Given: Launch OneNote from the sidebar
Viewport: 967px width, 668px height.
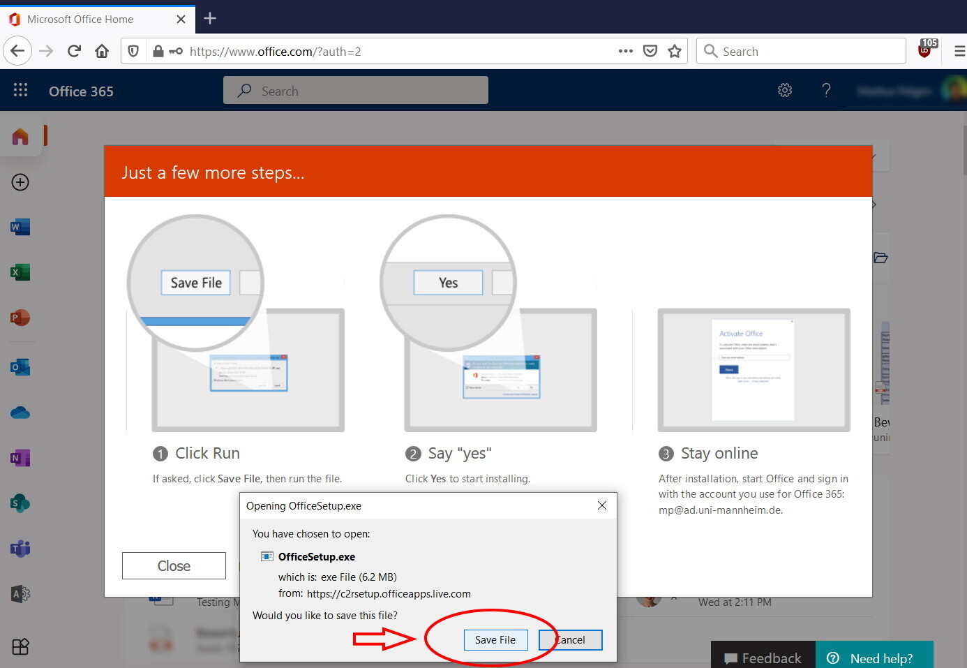Looking at the screenshot, I should point(20,458).
